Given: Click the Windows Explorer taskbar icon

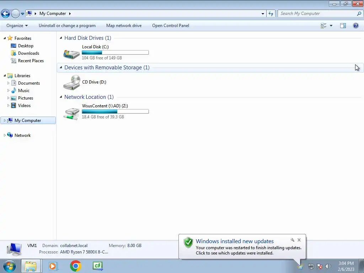Looking at the screenshot, I should [x=31, y=266].
